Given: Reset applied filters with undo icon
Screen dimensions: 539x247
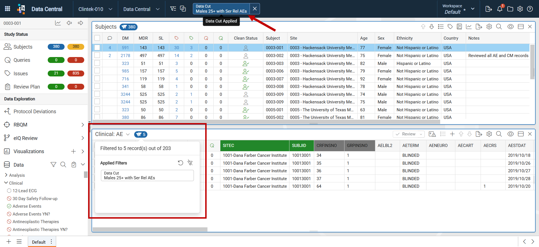Looking at the screenshot, I should 181,163.
